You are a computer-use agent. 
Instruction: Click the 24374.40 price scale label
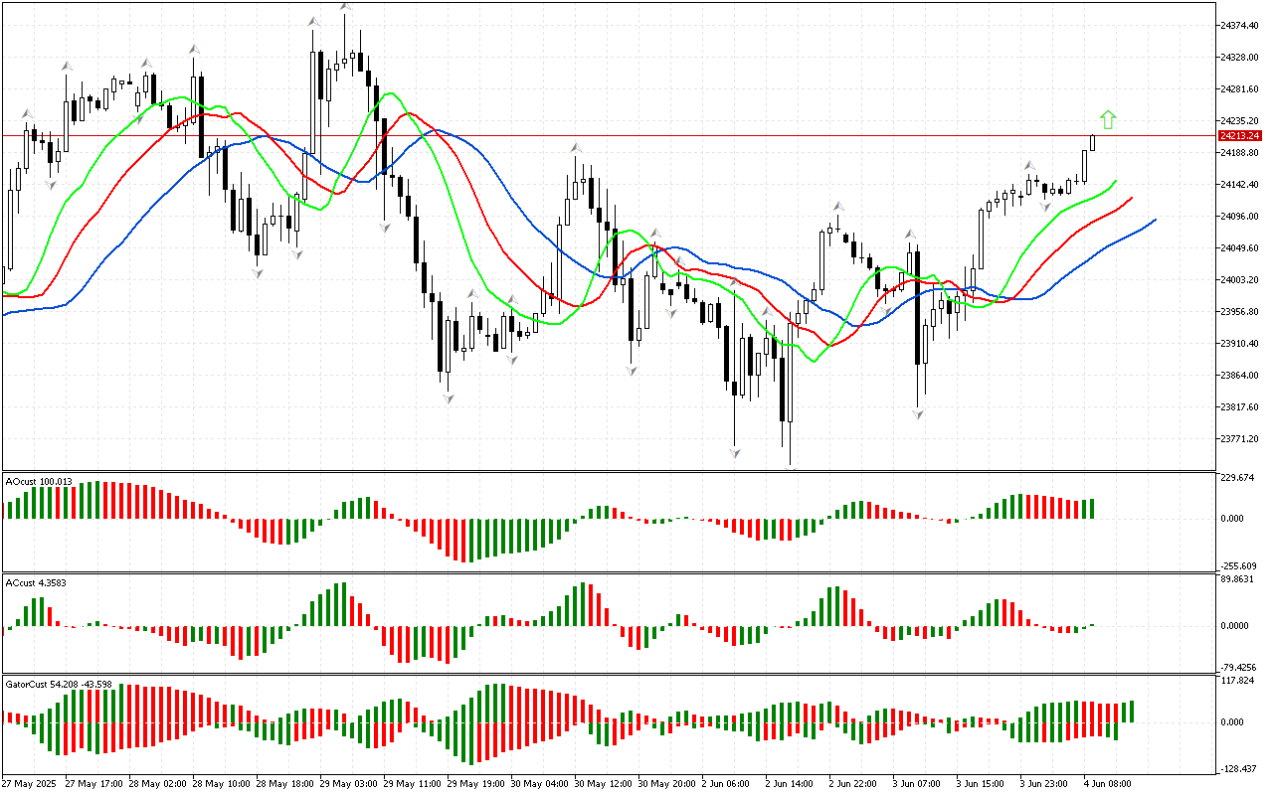(x=1241, y=25)
